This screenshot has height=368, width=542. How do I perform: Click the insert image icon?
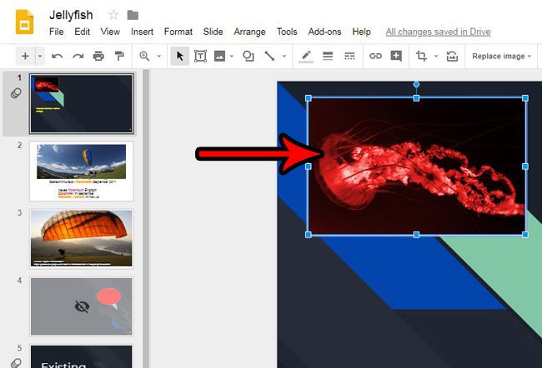point(219,56)
